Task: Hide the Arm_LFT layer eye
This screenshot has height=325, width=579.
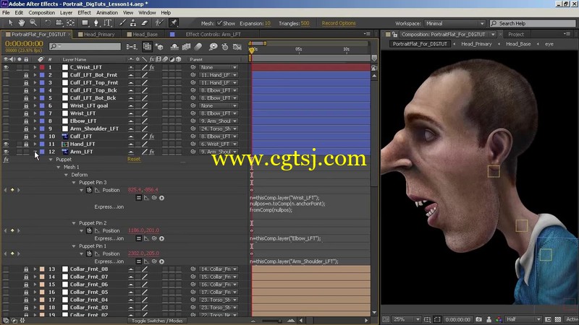Action: (x=6, y=152)
